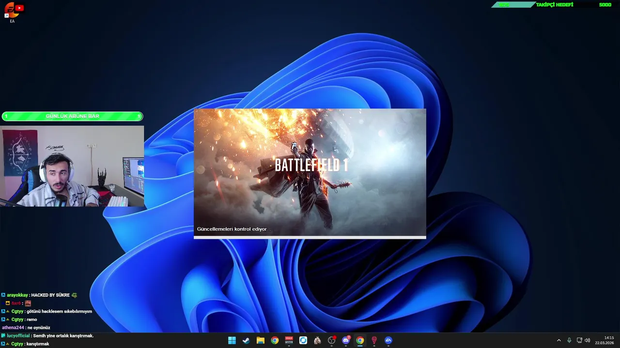620x348 pixels.
Task: Click the username 'arayokkay' in chat
Action: pos(17,295)
